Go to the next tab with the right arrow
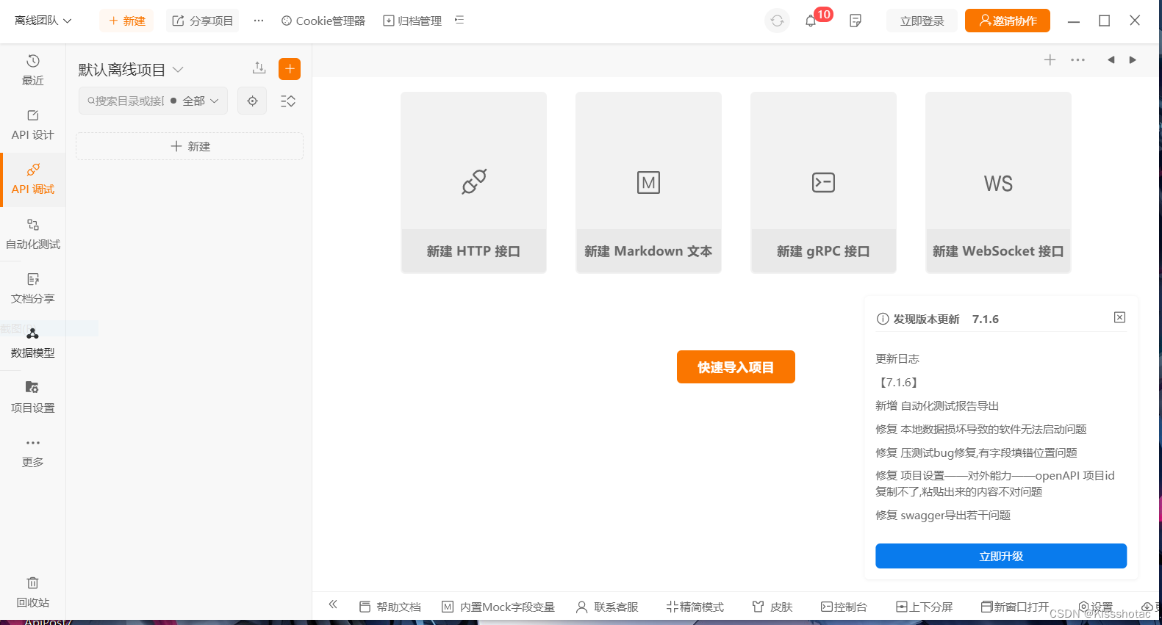The width and height of the screenshot is (1162, 625). tap(1133, 60)
